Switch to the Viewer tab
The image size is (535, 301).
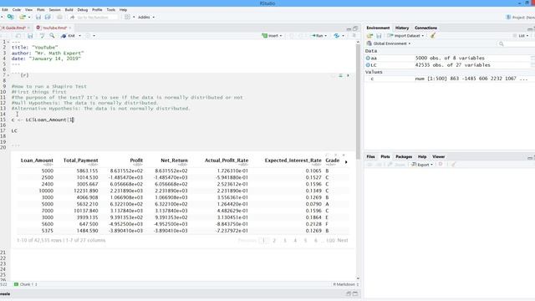(x=438, y=156)
